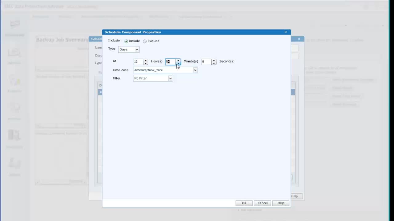Click Cancel in Schedule Component Properties
The width and height of the screenshot is (394, 221).
pos(263,203)
